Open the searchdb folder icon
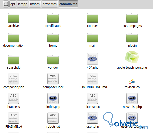153x133 pixels. pos(14,60)
